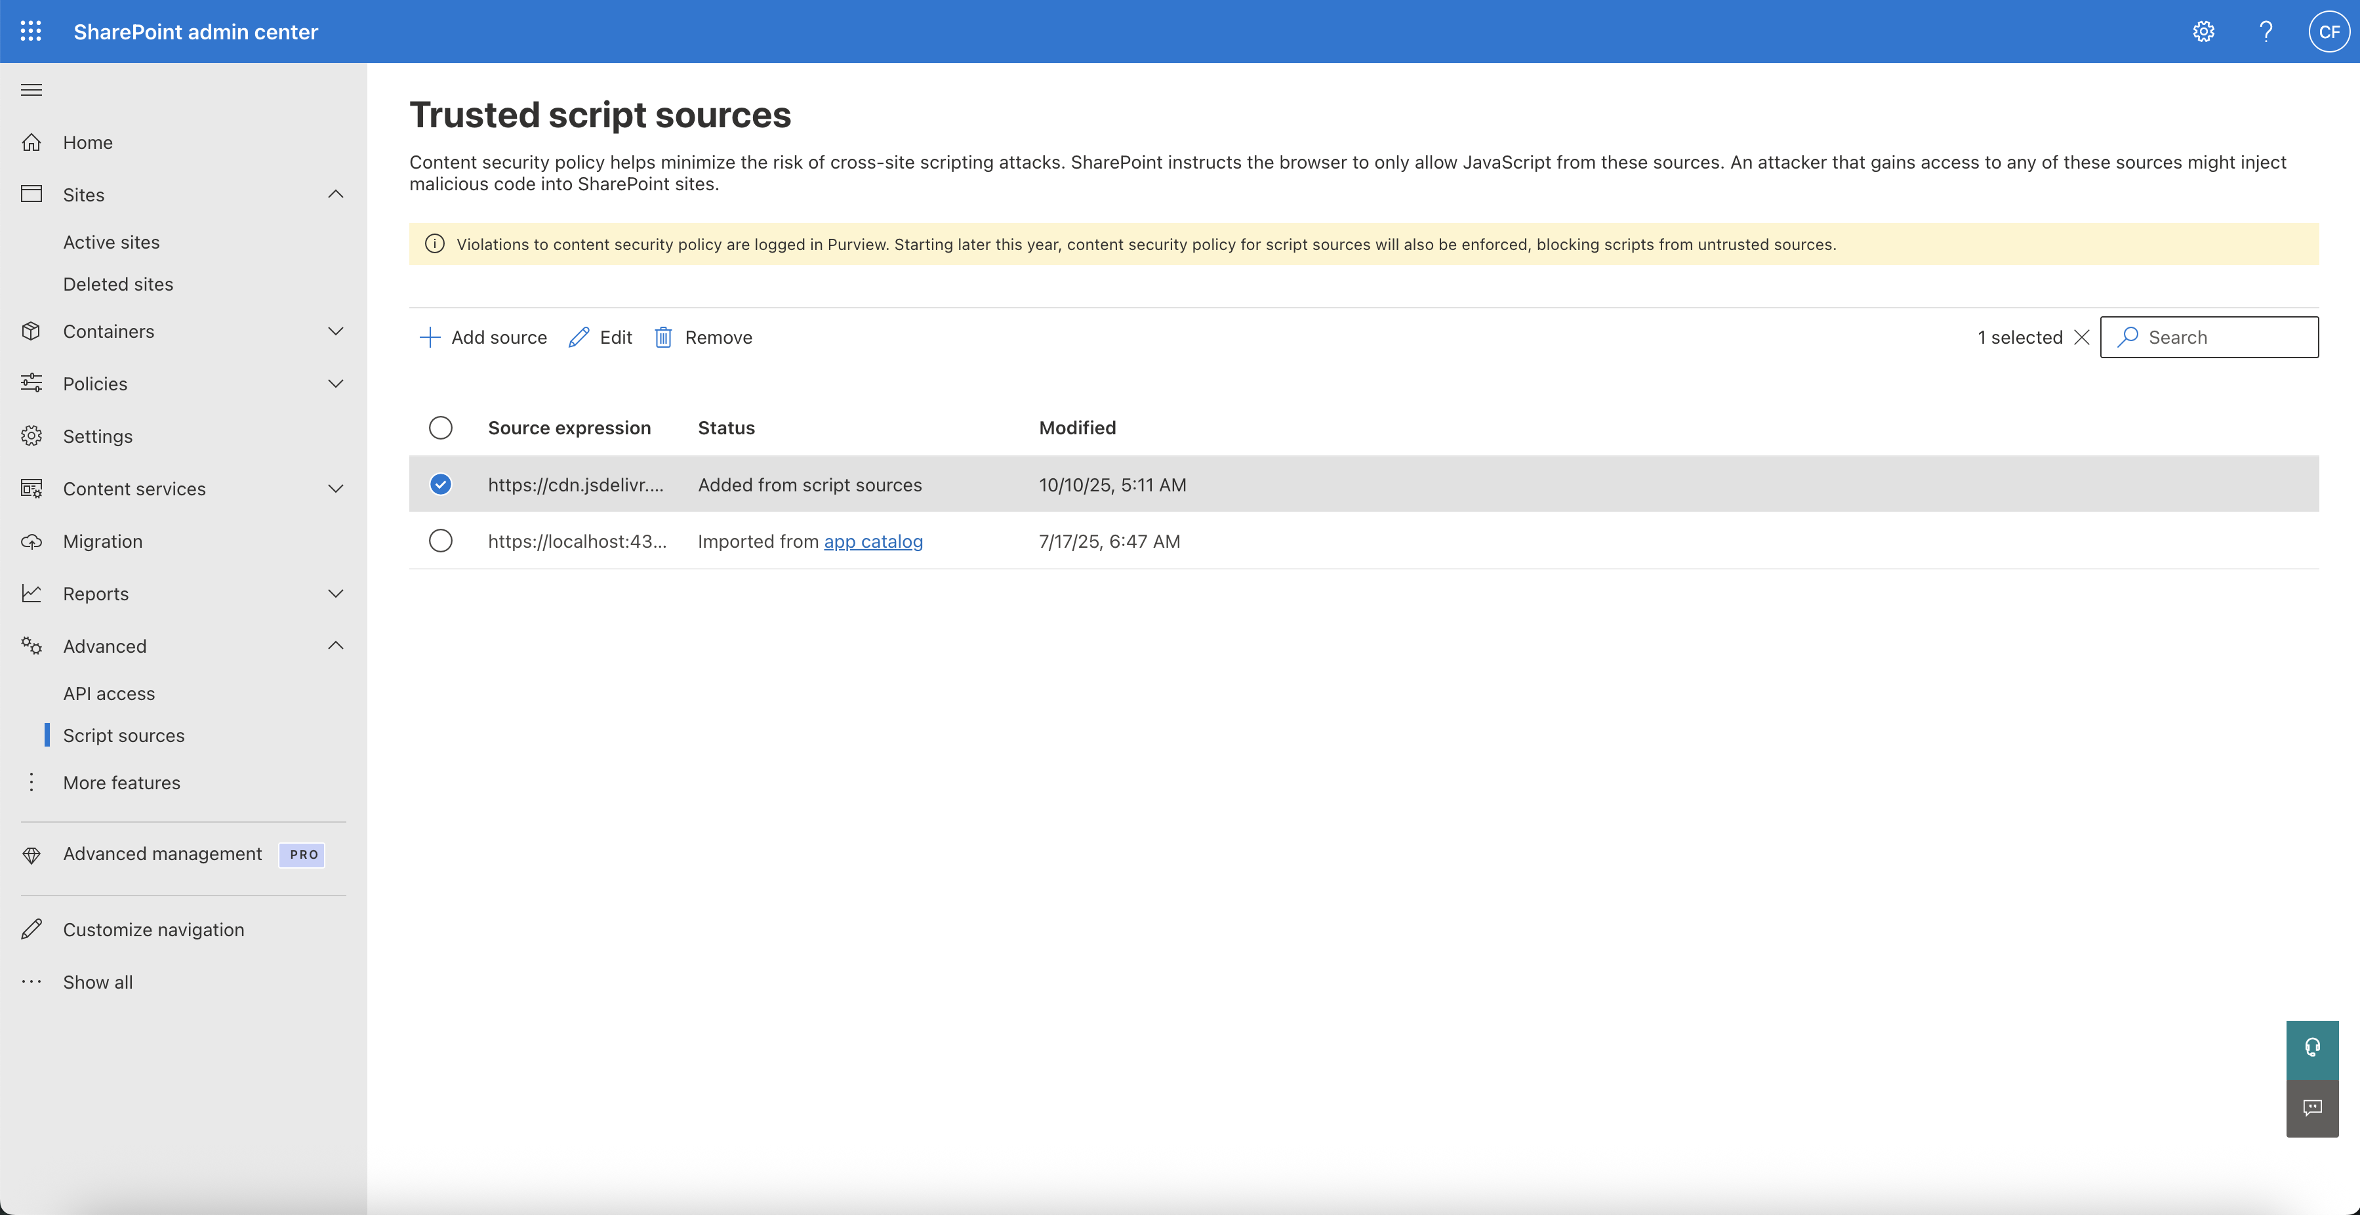The width and height of the screenshot is (2360, 1215).
Task: Collapse the Advanced section chevron
Action: click(x=336, y=646)
